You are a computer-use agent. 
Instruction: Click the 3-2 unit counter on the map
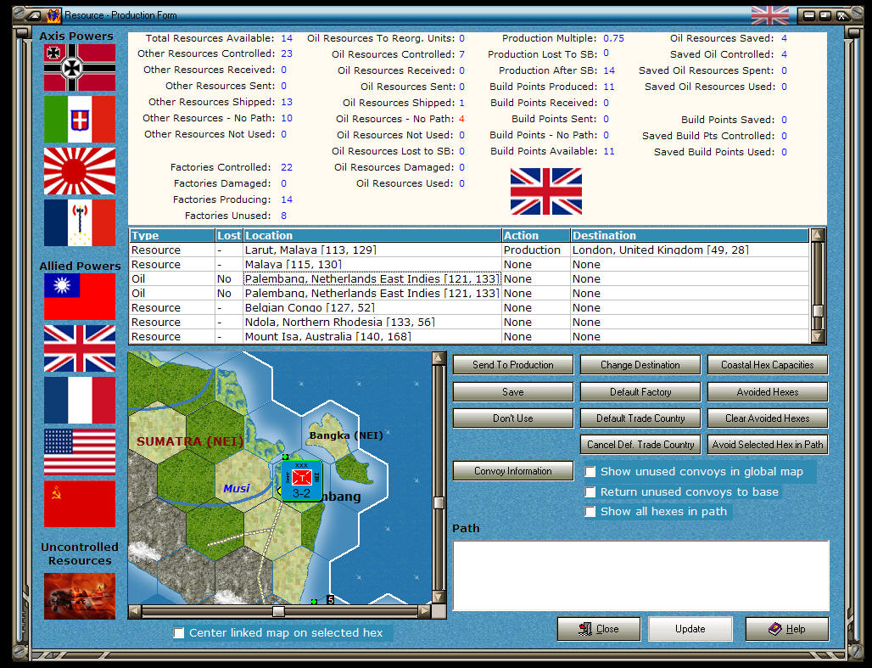tap(301, 481)
